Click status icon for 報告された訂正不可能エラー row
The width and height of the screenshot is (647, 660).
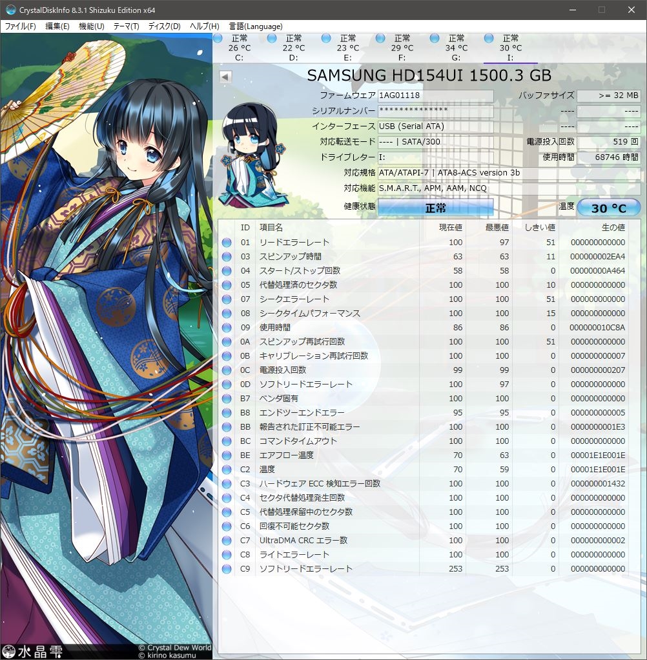pyautogui.click(x=227, y=427)
